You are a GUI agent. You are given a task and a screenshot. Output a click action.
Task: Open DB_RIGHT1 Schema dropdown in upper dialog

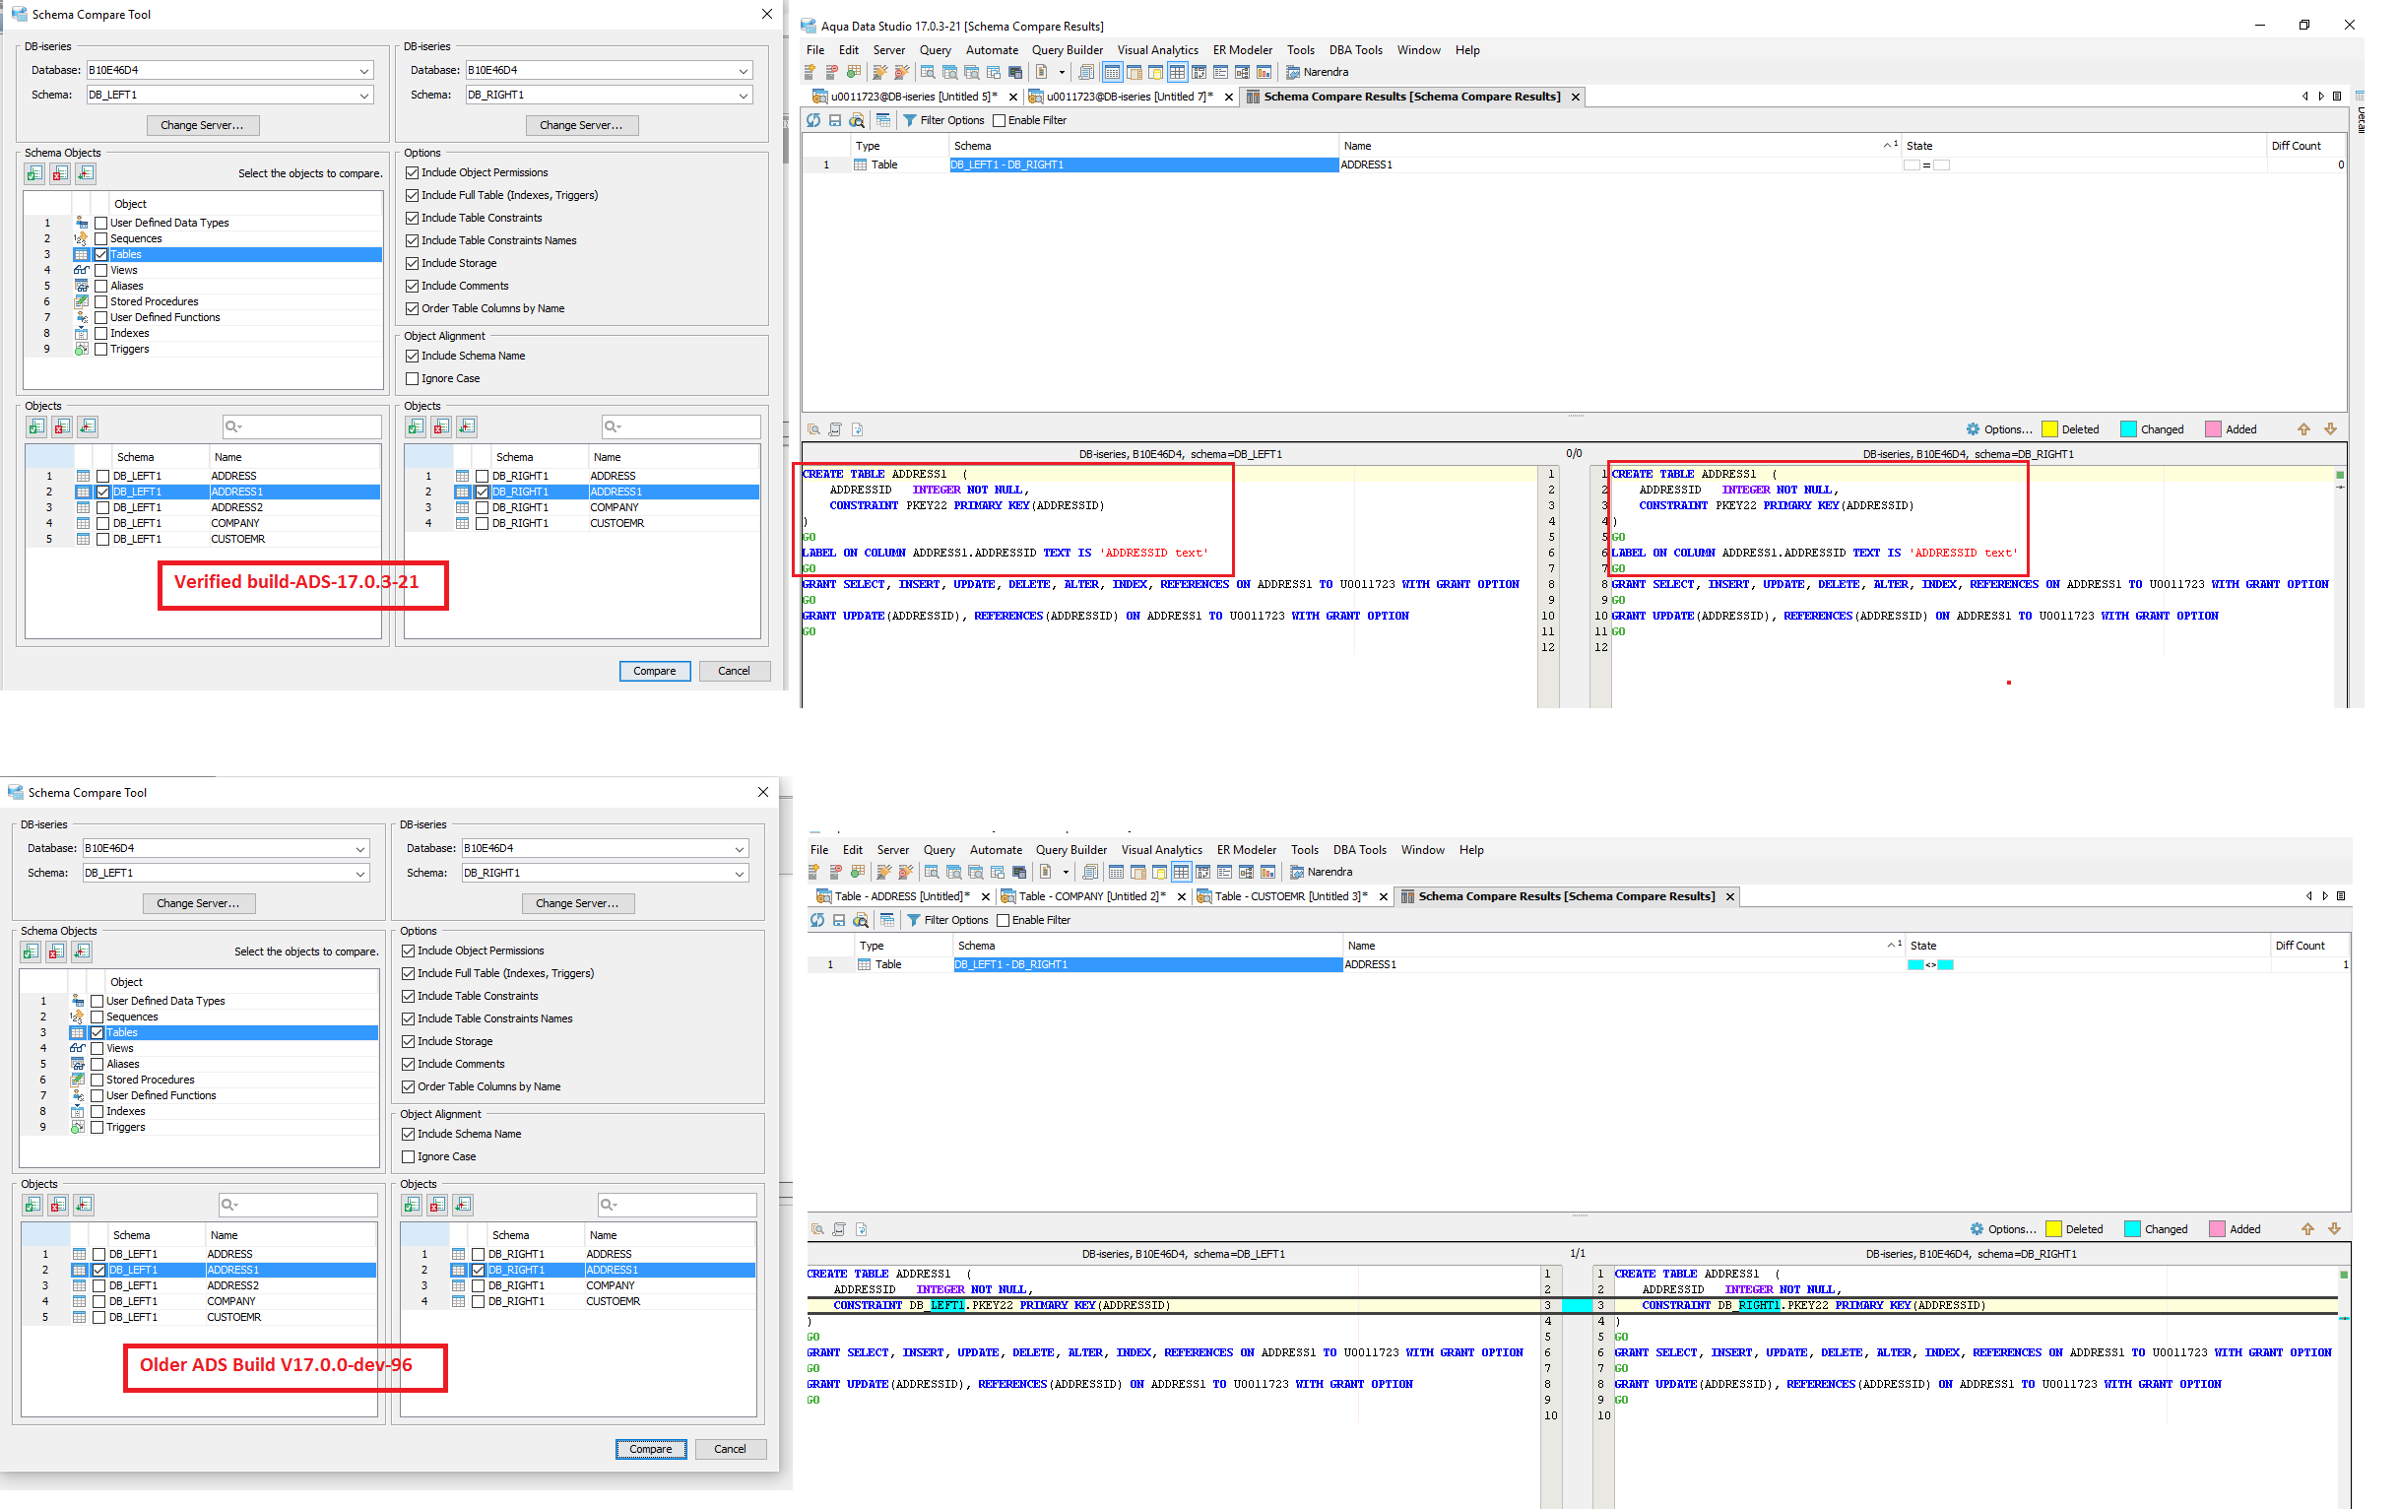744,96
